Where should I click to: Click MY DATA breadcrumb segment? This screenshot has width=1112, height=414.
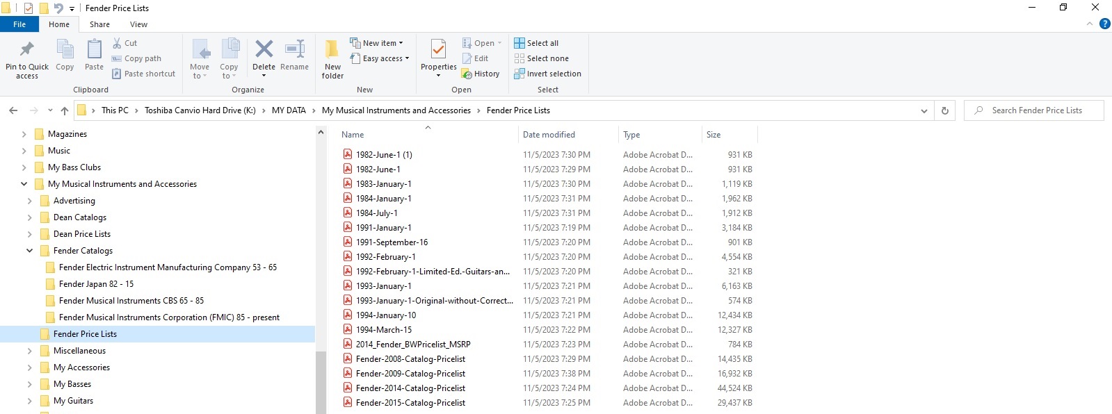tap(289, 110)
